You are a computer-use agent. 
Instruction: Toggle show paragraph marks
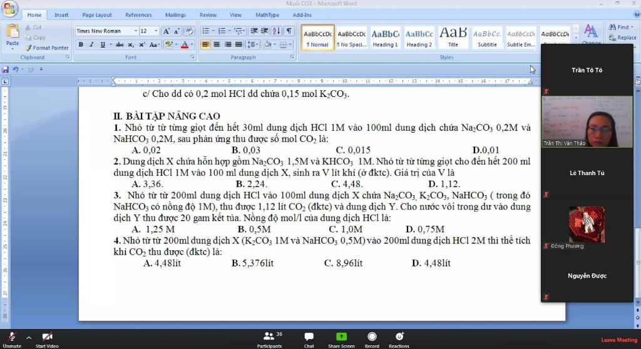coord(289,31)
